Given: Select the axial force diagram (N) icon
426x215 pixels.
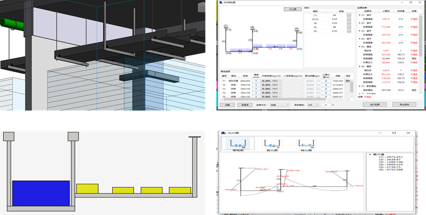Looking at the screenshot, I should (306, 144).
